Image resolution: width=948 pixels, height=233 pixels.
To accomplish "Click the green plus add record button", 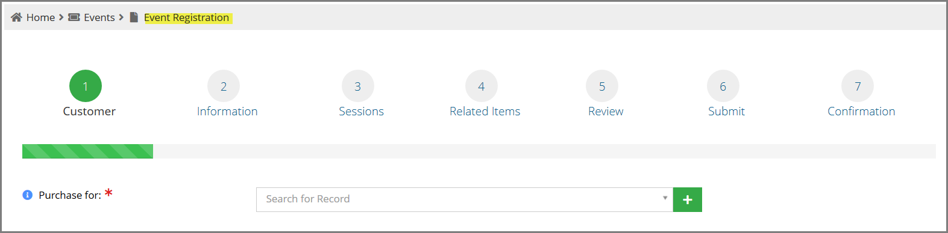I will tap(688, 199).
